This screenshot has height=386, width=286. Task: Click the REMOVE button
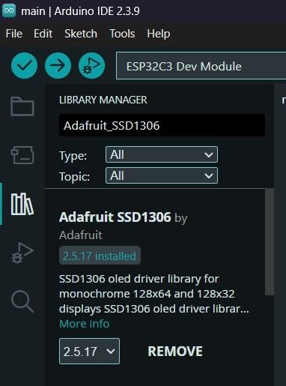click(175, 352)
